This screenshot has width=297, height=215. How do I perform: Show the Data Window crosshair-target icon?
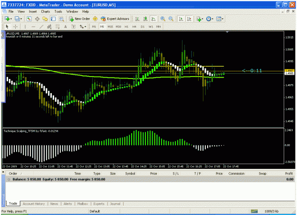pos(37,19)
